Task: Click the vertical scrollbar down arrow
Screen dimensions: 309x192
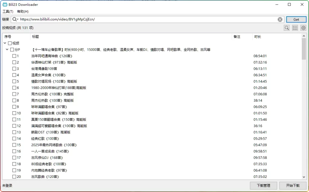Action: pos(304,177)
